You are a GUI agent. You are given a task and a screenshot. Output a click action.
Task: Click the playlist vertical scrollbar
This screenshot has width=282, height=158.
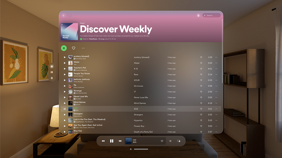222,51
